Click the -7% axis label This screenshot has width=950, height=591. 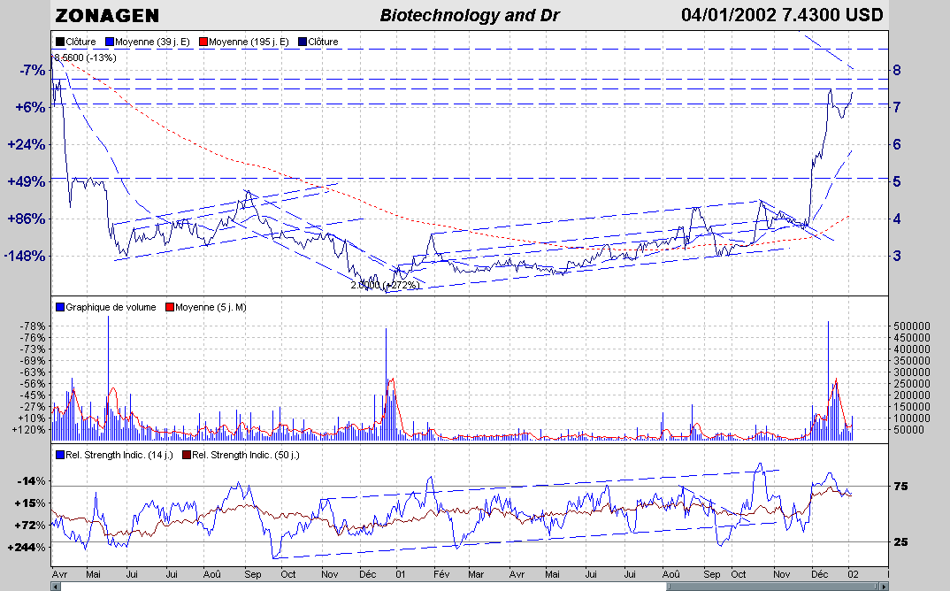[33, 70]
